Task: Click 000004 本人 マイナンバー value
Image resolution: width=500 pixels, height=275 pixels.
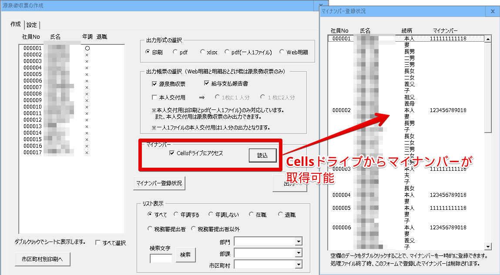Action: 448,195
